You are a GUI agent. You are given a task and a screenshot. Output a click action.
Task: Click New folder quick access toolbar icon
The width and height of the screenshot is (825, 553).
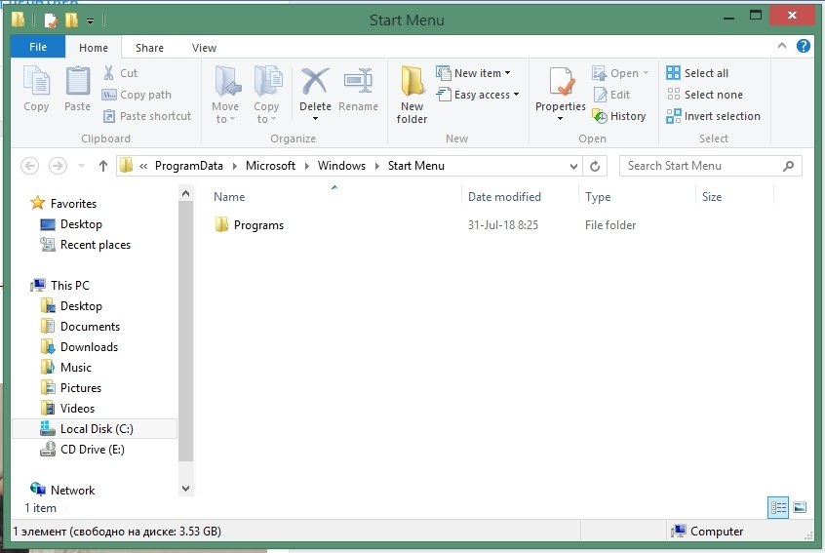click(x=71, y=20)
